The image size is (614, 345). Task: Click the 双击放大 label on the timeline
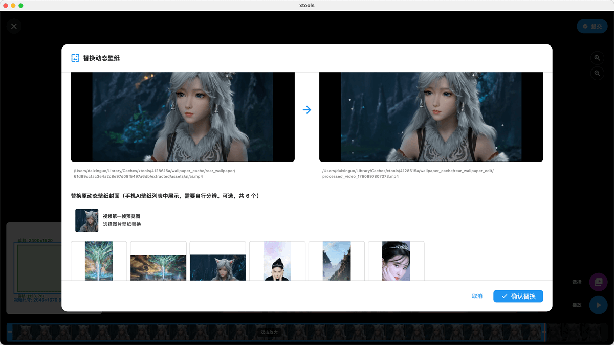point(269,332)
